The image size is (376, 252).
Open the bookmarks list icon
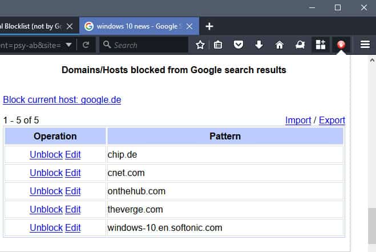tap(218, 45)
